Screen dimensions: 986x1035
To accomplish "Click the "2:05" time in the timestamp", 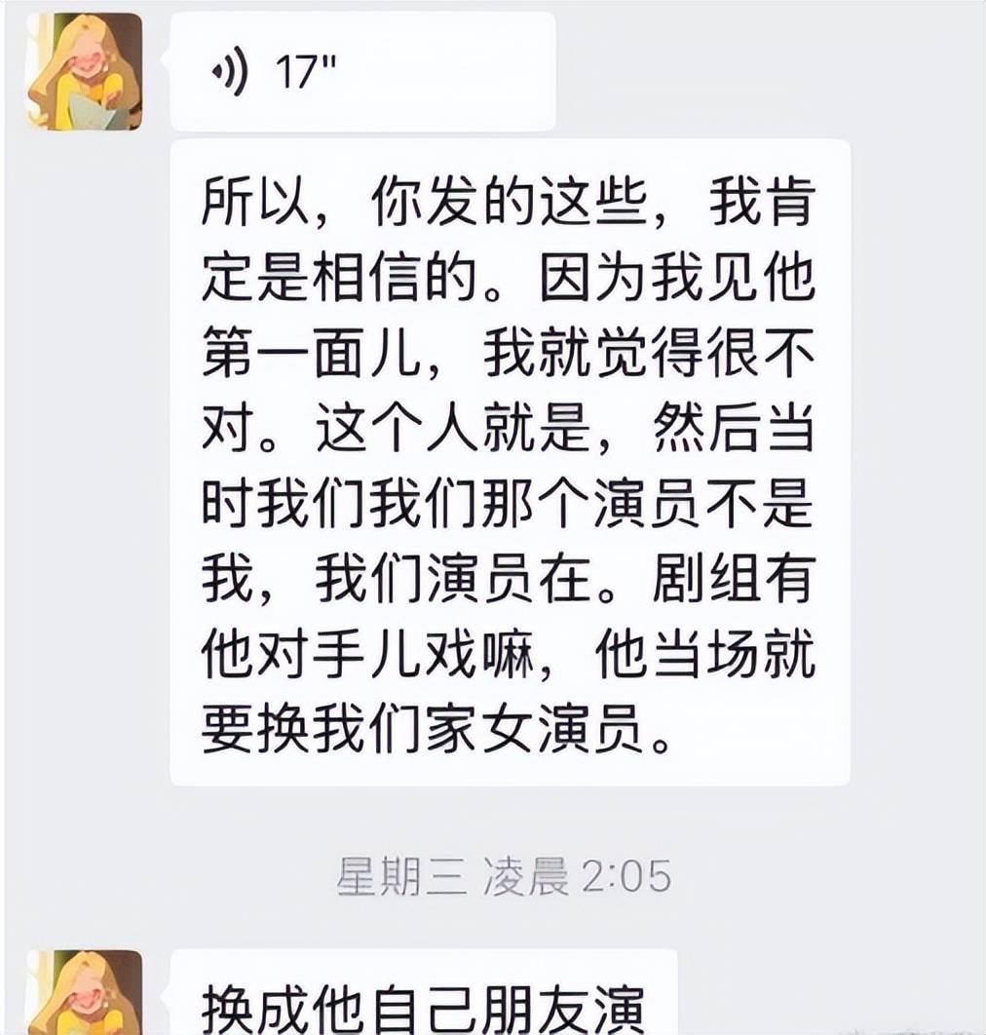I will [626, 876].
